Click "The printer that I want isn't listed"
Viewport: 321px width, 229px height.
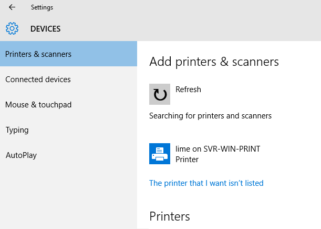click(206, 183)
